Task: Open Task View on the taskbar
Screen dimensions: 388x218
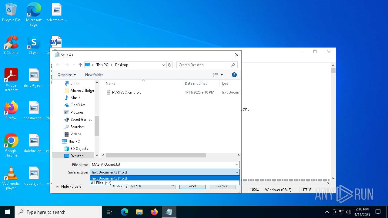Action: click(x=109, y=212)
